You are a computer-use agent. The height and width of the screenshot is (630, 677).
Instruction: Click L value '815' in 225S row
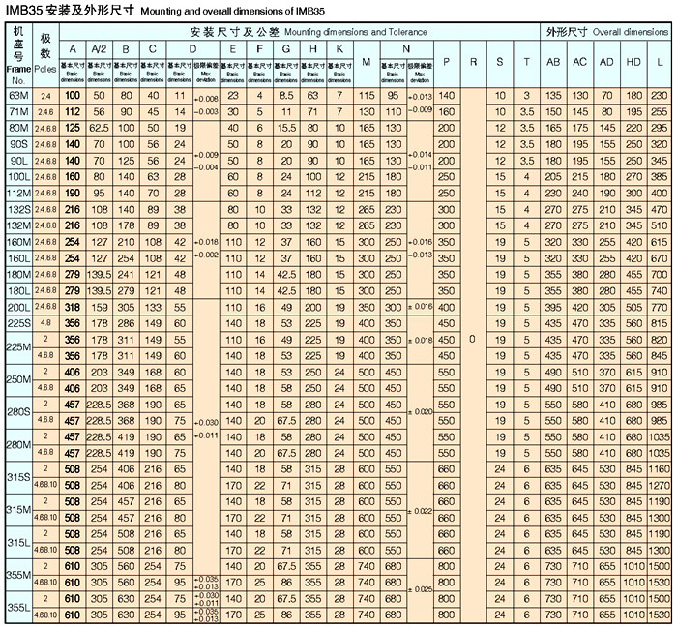[x=660, y=323]
